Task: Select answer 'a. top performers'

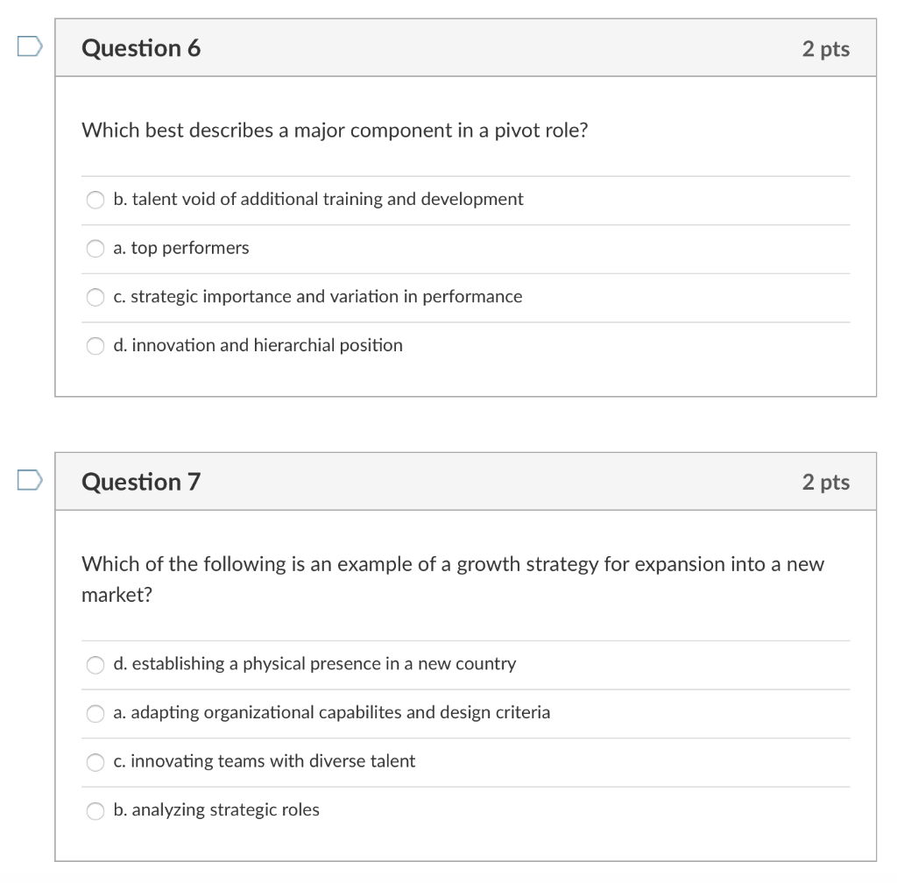Action: tap(95, 248)
